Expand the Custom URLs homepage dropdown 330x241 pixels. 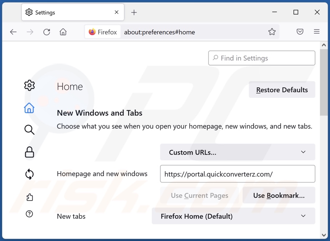237,152
